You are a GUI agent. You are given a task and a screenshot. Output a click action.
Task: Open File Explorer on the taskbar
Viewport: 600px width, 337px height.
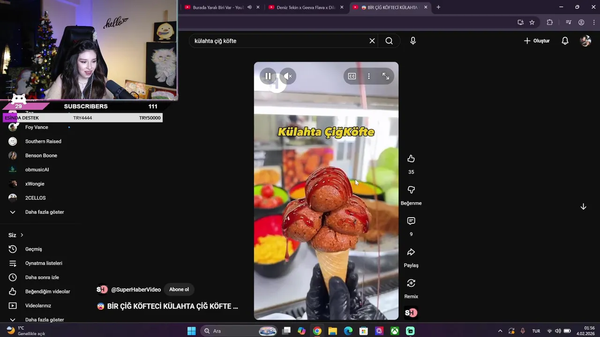click(x=332, y=331)
